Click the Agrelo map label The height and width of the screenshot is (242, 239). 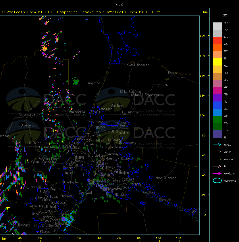[x=70, y=173]
